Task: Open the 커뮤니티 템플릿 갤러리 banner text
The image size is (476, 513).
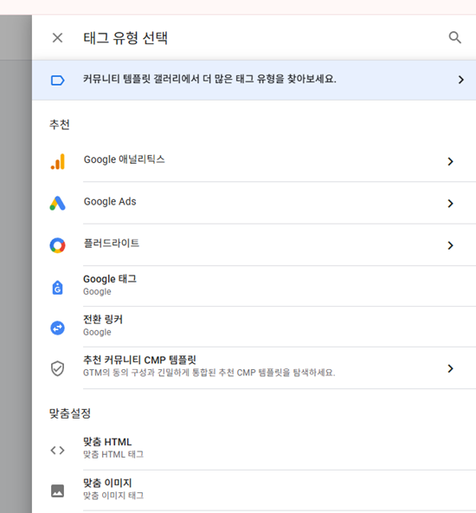Action: point(209,79)
